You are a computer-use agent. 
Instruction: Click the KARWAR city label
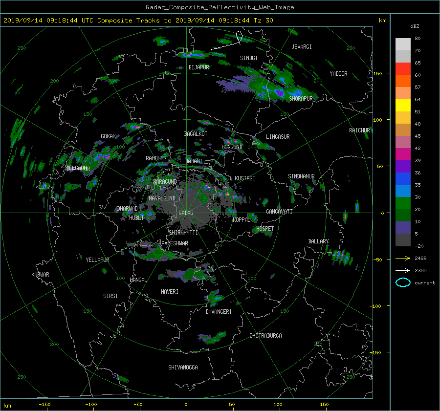40,275
